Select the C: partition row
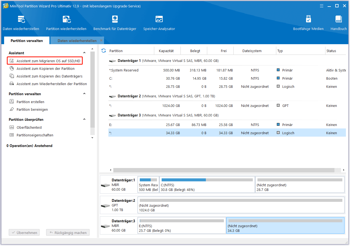This screenshot has width=350, height=246. pyautogui.click(x=227, y=78)
